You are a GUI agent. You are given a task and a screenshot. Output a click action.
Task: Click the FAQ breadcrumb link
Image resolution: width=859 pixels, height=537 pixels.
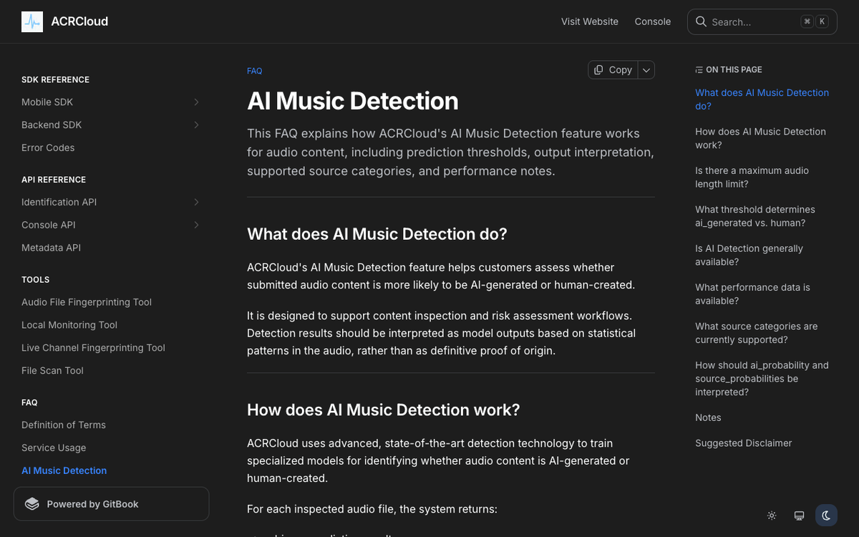[255, 71]
